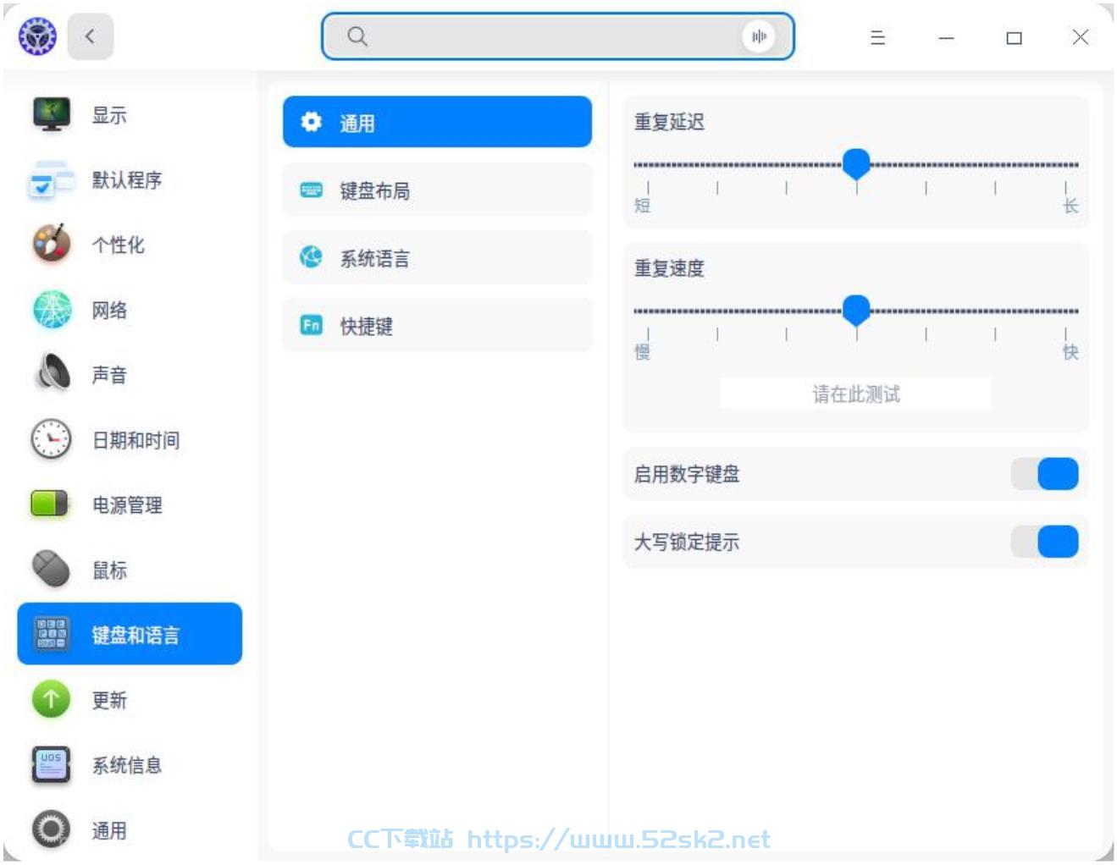Switch to the 系统语言 section

point(437,257)
